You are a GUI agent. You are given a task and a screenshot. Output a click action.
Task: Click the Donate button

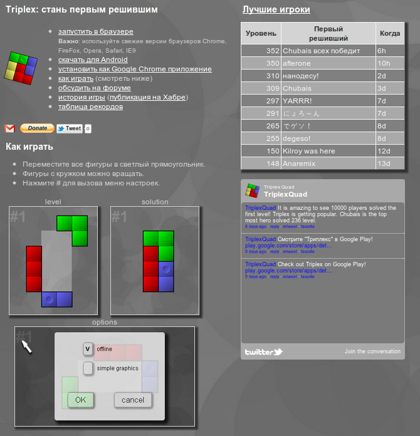tap(37, 128)
